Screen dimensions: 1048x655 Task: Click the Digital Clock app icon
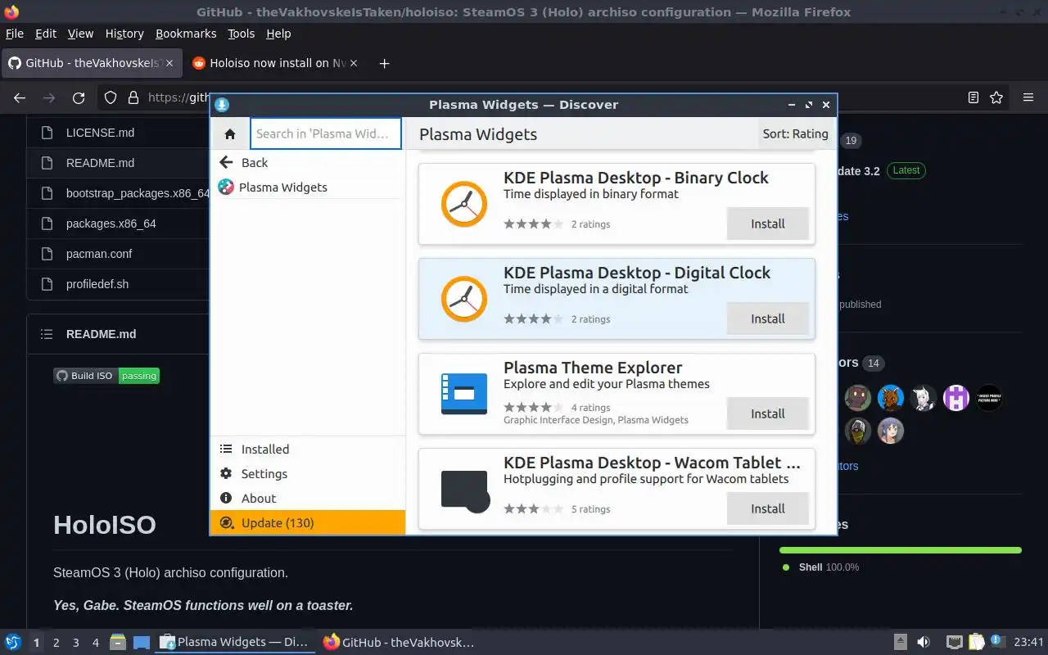click(x=464, y=299)
